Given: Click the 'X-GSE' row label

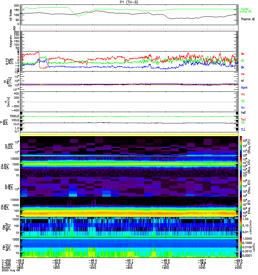Looking at the screenshot, I should (6, 261).
